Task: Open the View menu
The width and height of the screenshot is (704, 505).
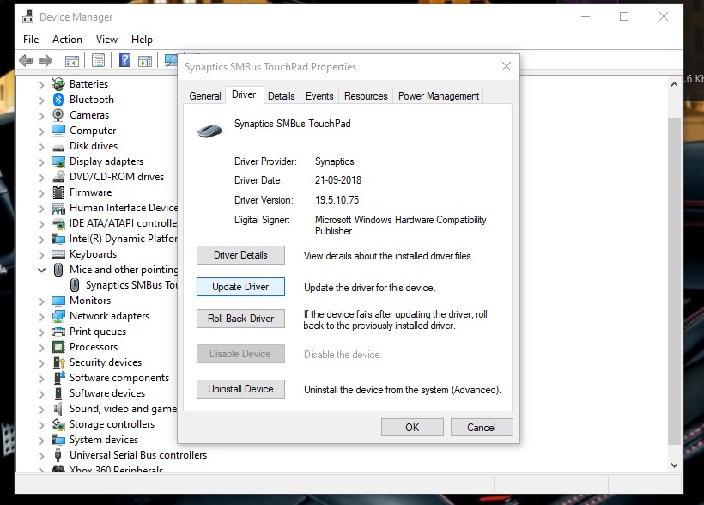Action: point(106,40)
